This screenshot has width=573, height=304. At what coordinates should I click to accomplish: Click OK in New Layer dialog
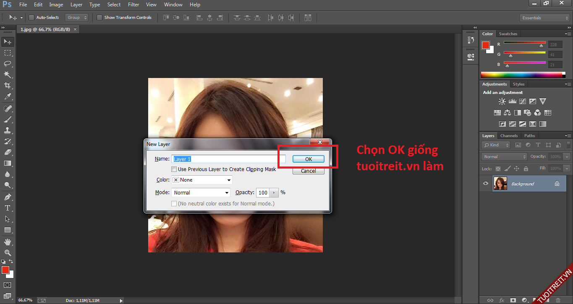point(309,159)
